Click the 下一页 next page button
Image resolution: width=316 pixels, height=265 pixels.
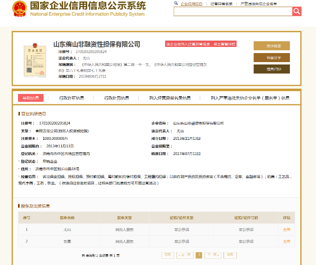coord(213,255)
